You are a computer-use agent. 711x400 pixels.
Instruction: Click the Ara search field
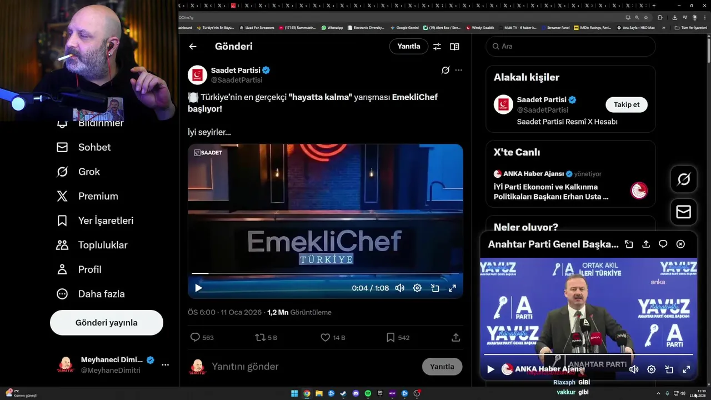pos(570,46)
